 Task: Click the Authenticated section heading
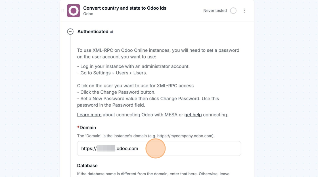[x=93, y=32]
